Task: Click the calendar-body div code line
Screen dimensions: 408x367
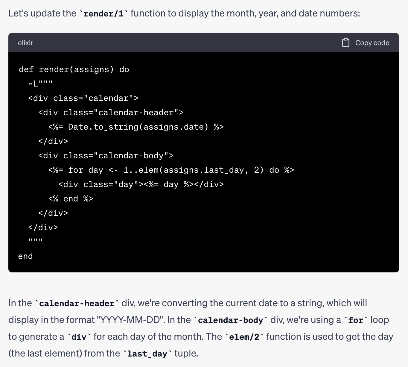Action: click(x=106, y=156)
